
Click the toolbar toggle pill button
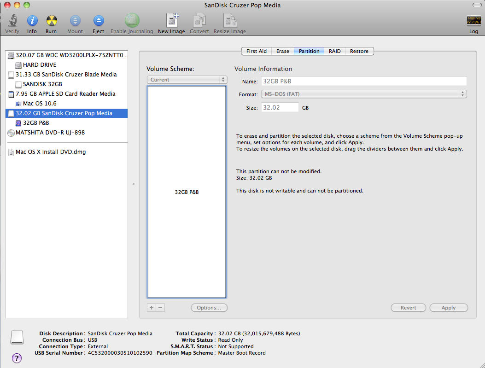pos(477,5)
